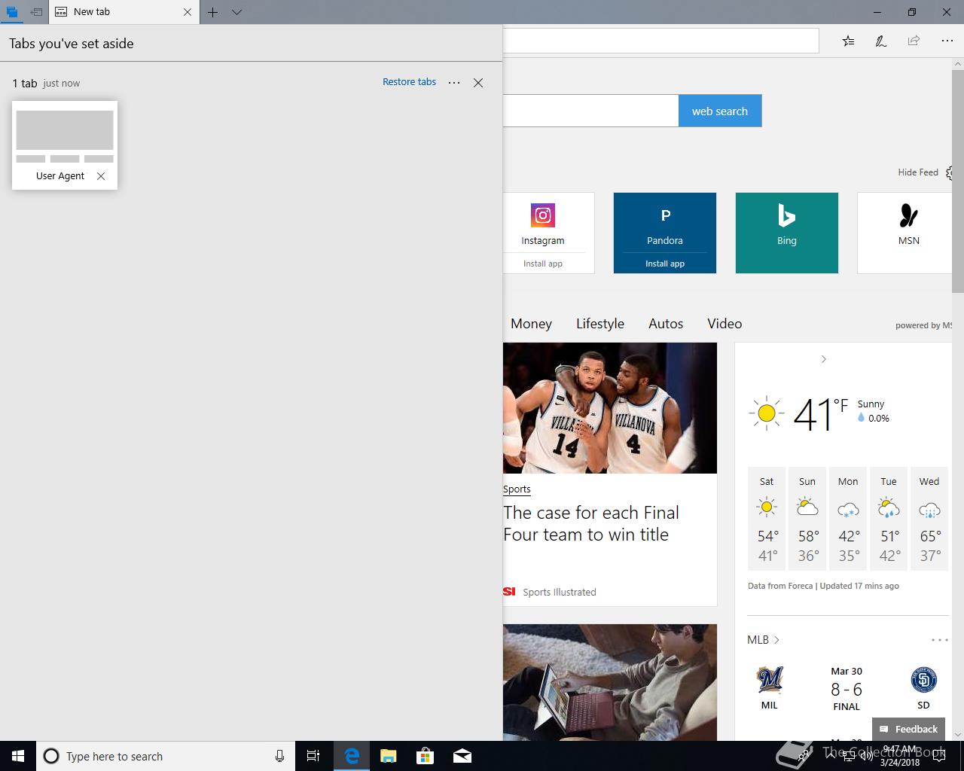The width and height of the screenshot is (964, 771).
Task: Open Final Four team article headline
Action: (591, 523)
